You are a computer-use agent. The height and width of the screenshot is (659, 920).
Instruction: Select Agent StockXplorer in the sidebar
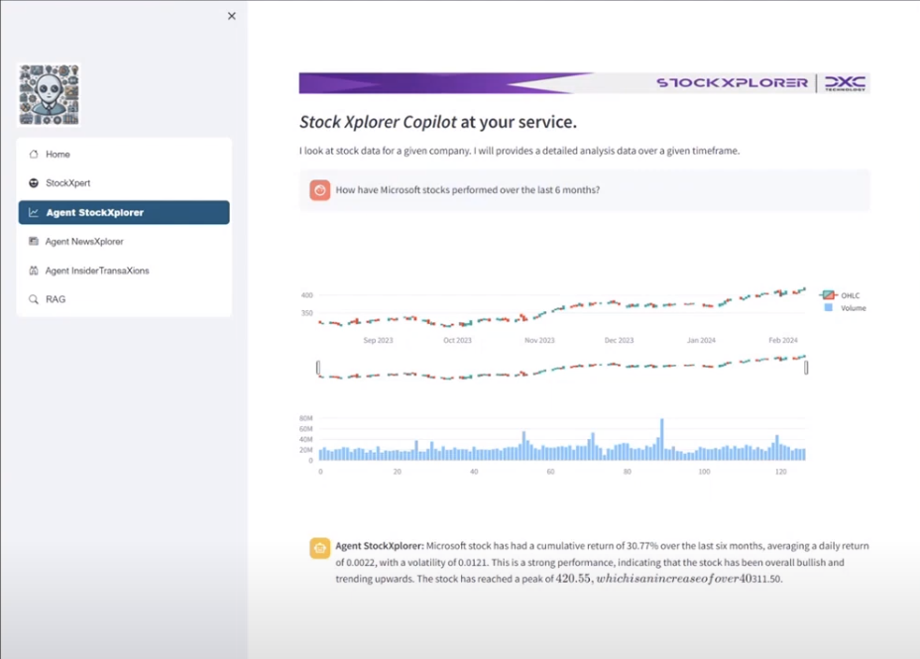124,212
